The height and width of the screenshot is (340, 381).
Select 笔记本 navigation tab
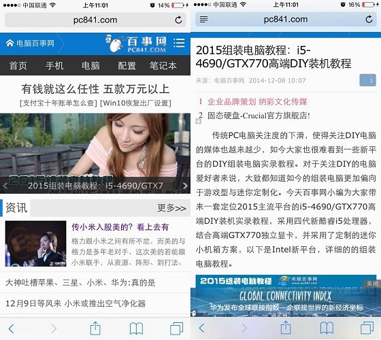[x=163, y=65]
